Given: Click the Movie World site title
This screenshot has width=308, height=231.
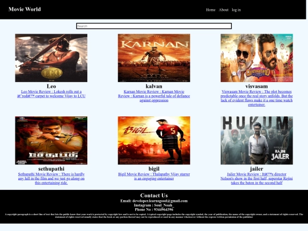Looking at the screenshot, I should pos(25,9).
